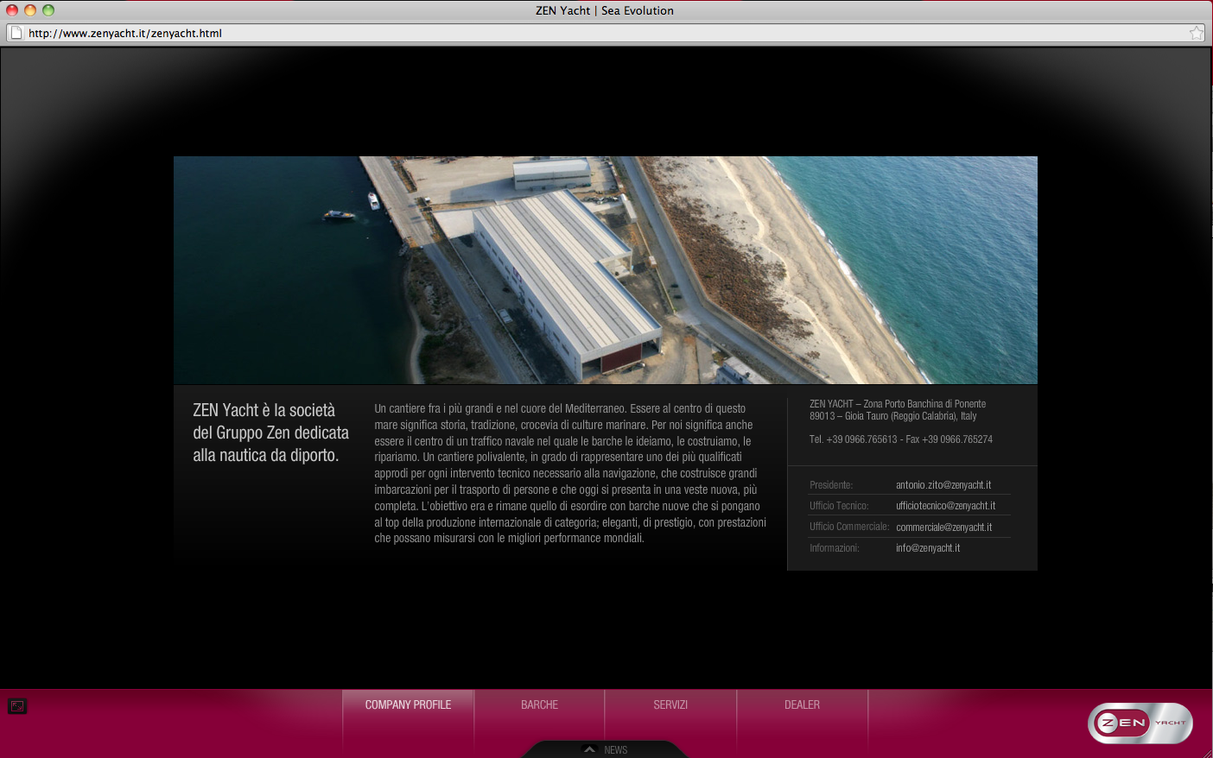The height and width of the screenshot is (758, 1213).
Task: Click the 'Ufficio Commerciale:' label
Action: 849,527
